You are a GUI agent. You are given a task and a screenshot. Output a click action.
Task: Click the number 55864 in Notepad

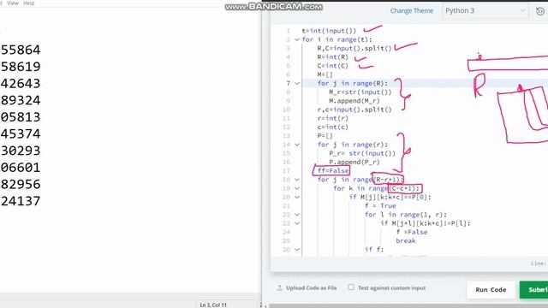[21, 50]
